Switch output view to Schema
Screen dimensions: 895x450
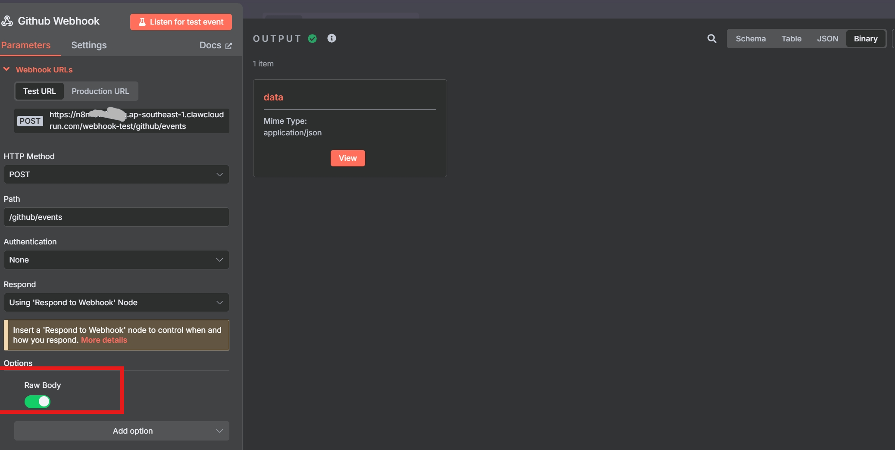(751, 39)
